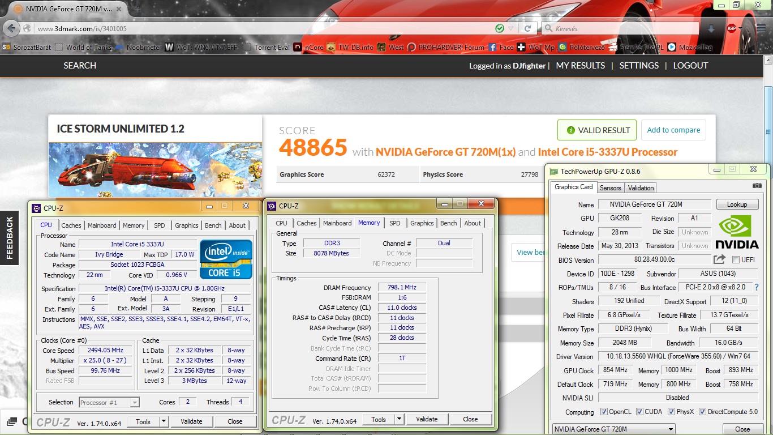The width and height of the screenshot is (773, 435).
Task: Open Graphics tab in left CPU-Z window
Action: point(186,225)
